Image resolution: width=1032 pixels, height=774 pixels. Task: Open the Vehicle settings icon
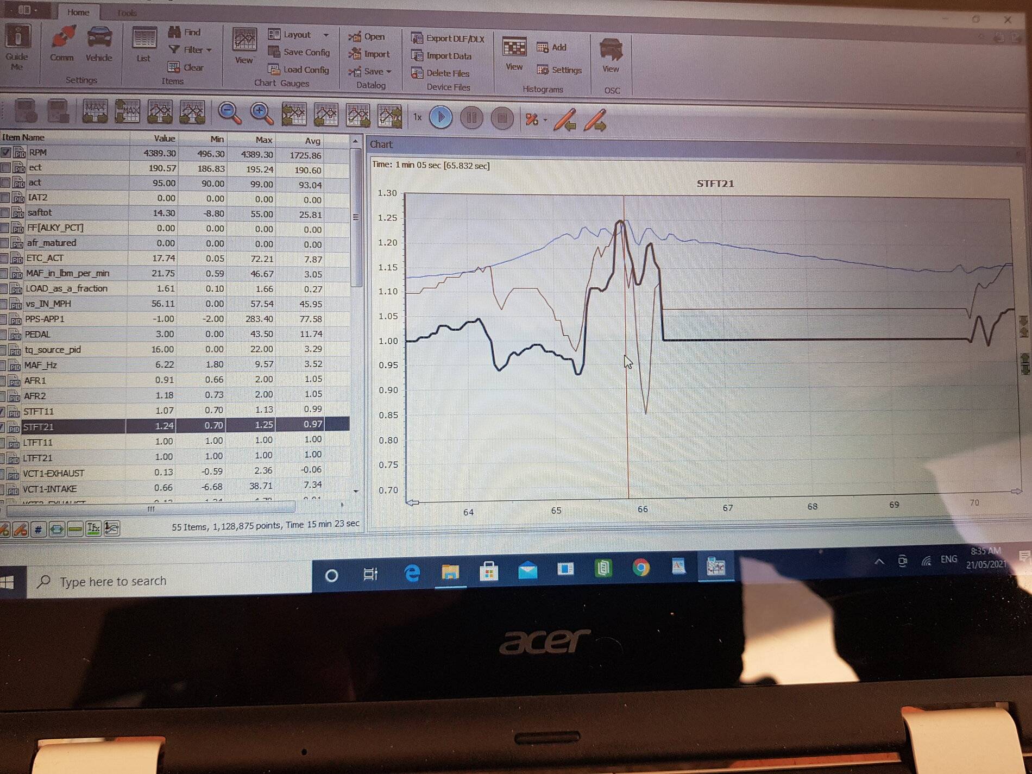[x=99, y=43]
